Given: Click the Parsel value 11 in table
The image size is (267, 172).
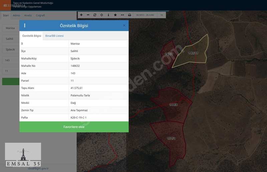Looking at the screenshot, I should [72, 81].
